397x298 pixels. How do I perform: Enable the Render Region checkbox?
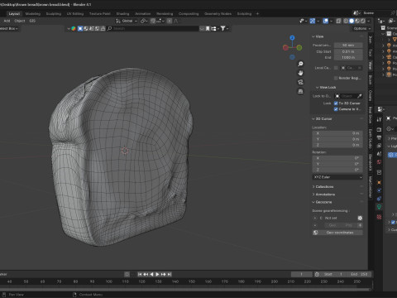(x=336, y=78)
